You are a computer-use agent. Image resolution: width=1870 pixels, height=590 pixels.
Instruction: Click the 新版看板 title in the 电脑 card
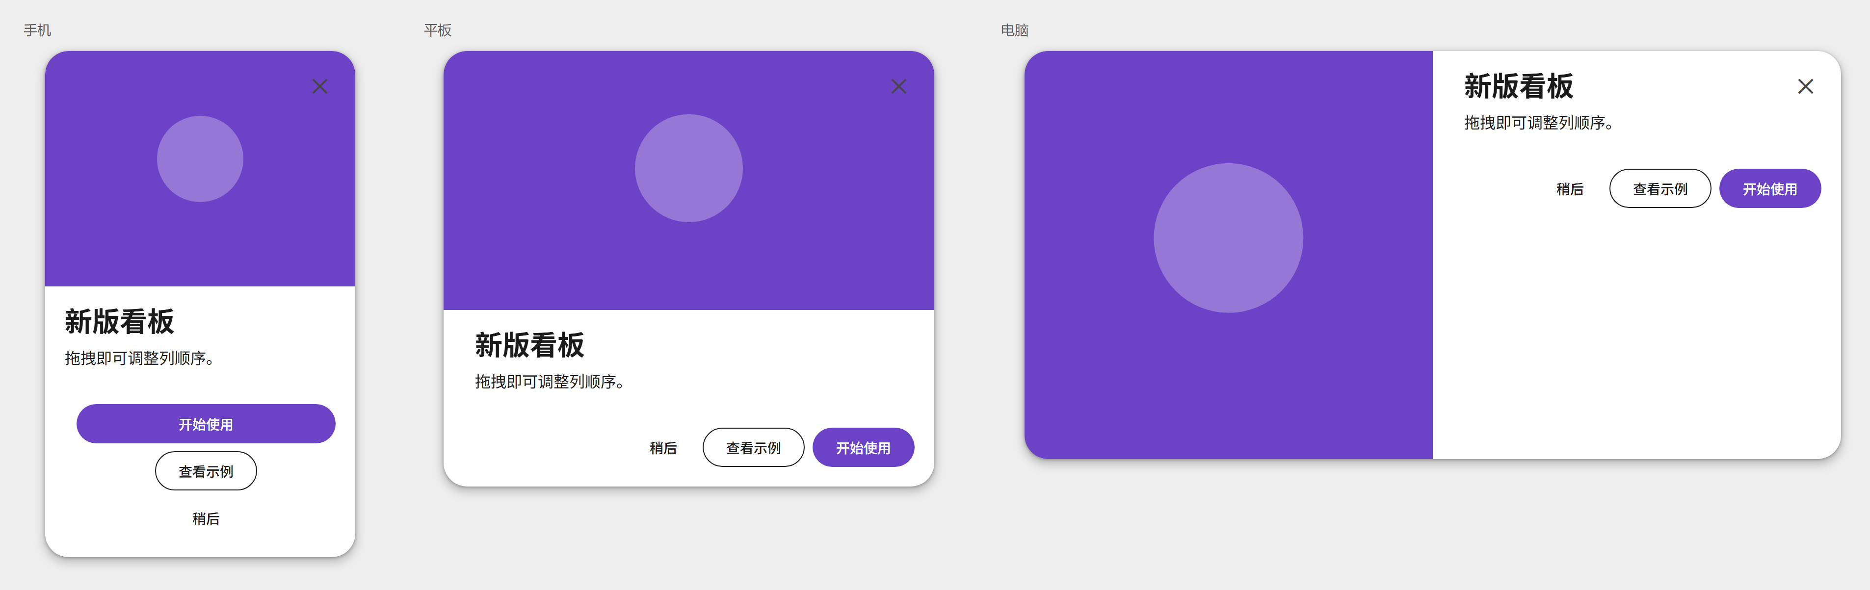tap(1519, 86)
